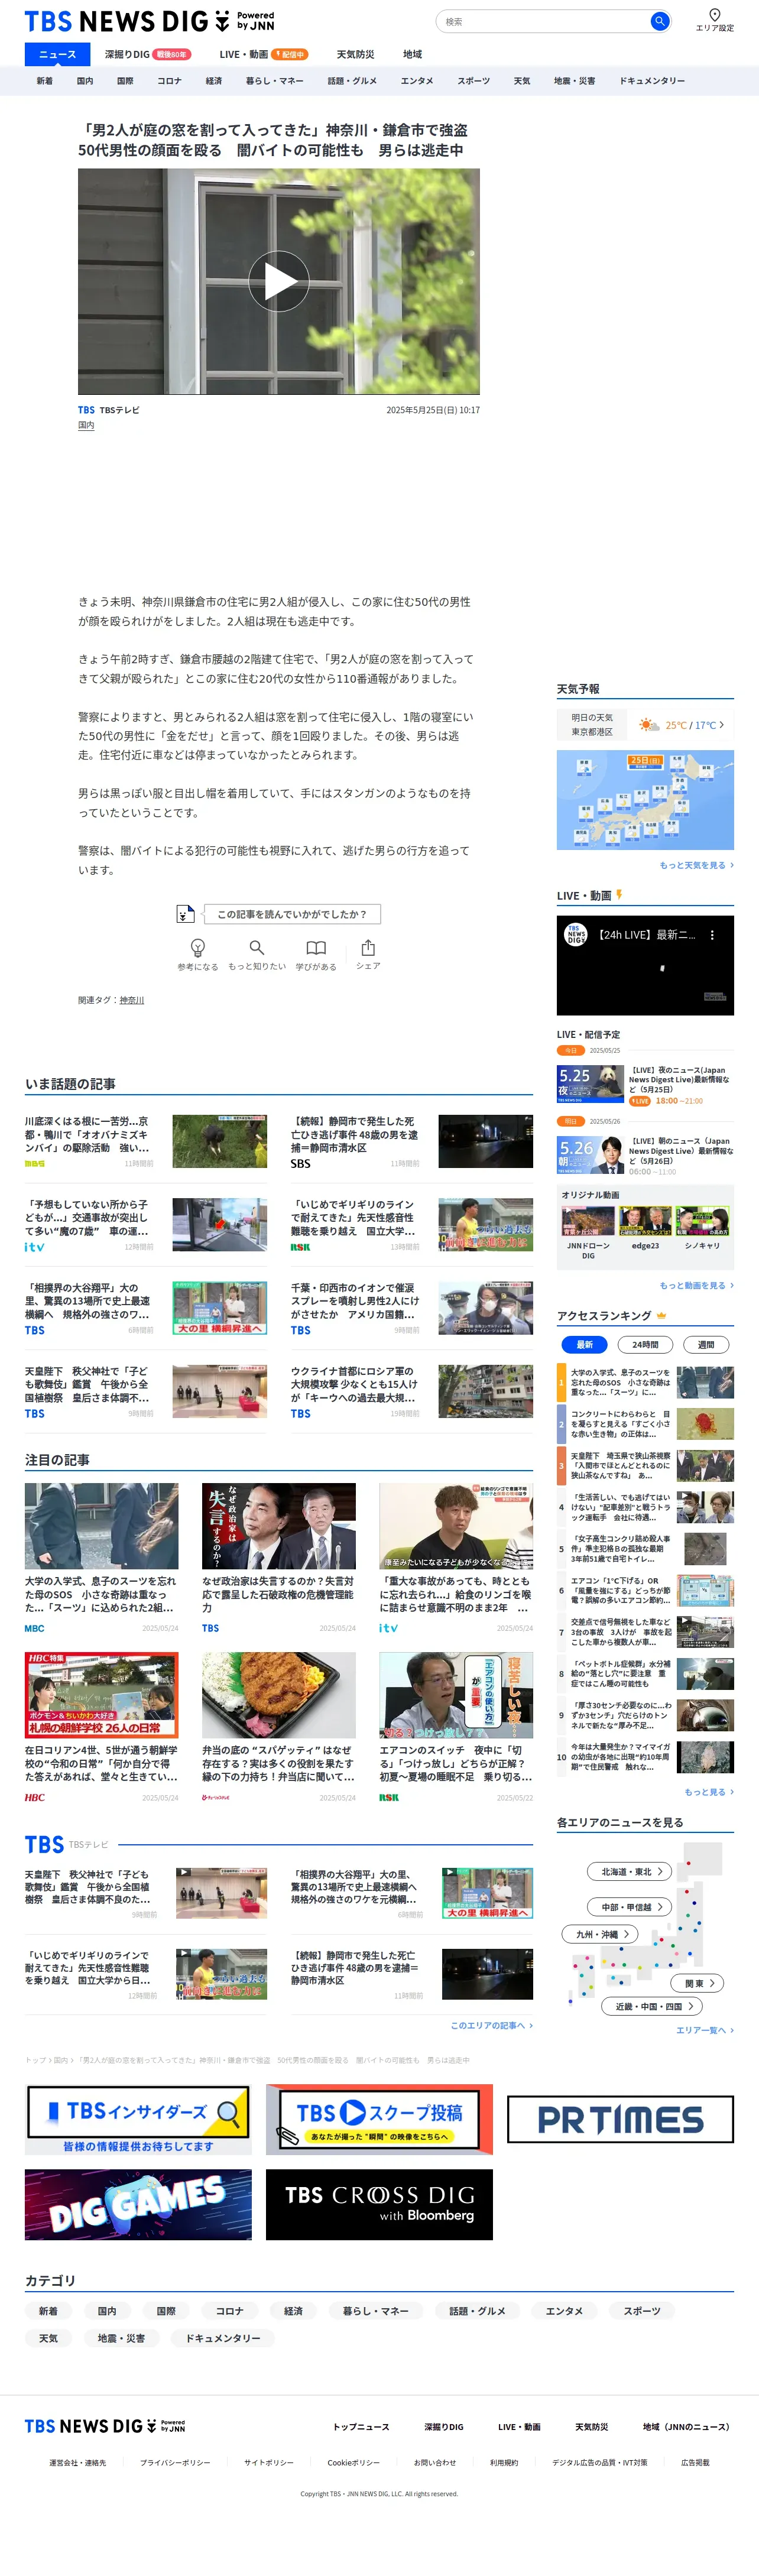Select the 週間 ranking filter
The image size is (759, 2576).
point(706,1345)
